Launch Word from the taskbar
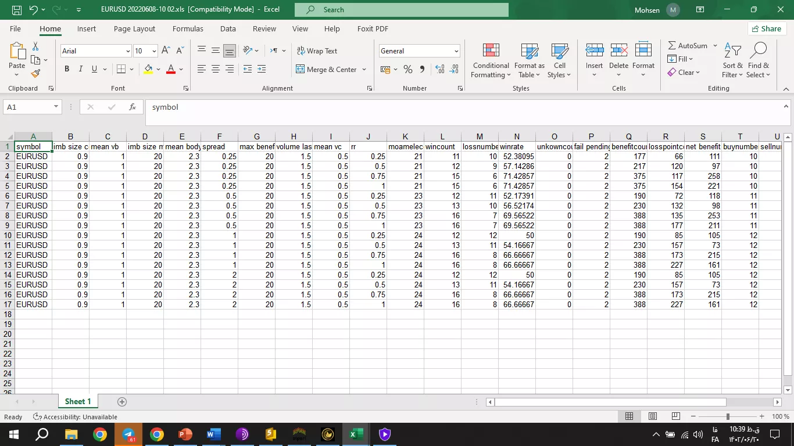 (214, 434)
